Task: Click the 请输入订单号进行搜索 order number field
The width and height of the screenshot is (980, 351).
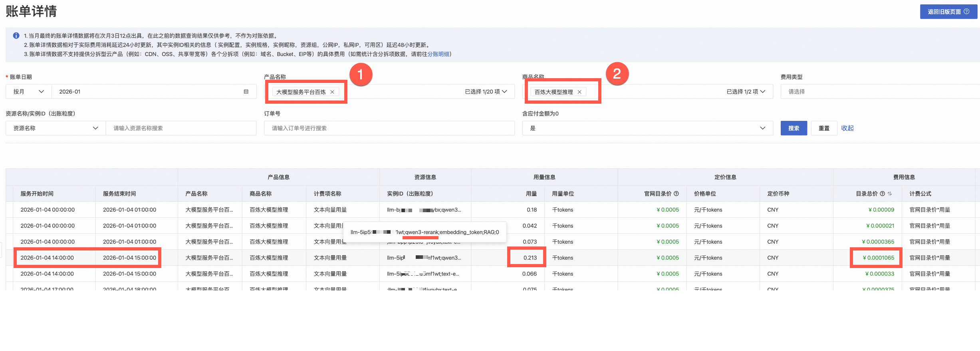Action: click(x=389, y=128)
